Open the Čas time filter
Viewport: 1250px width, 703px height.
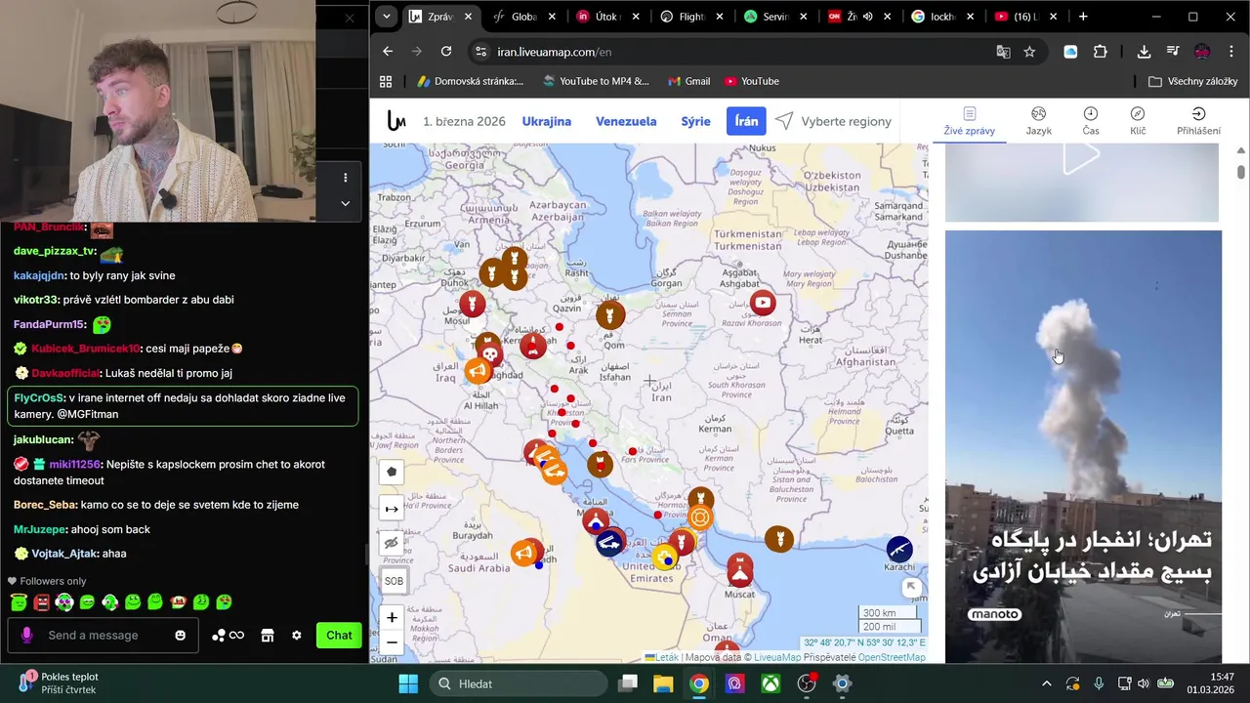(x=1090, y=121)
